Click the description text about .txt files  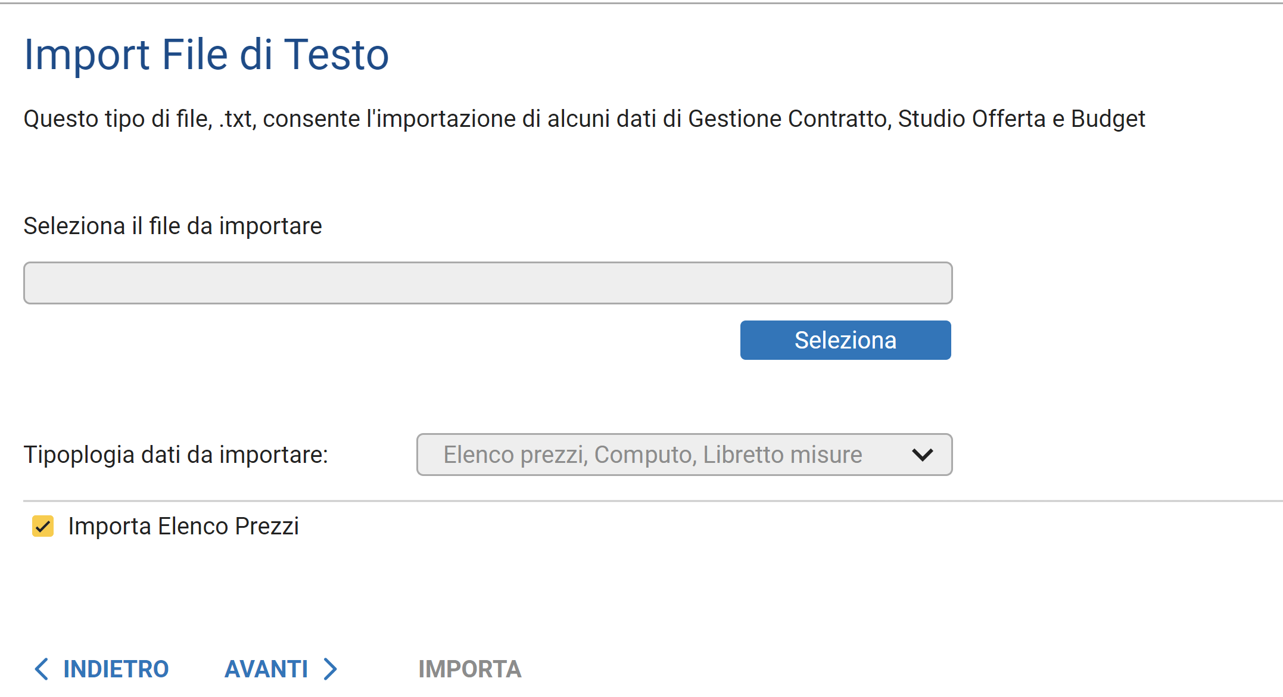(584, 119)
